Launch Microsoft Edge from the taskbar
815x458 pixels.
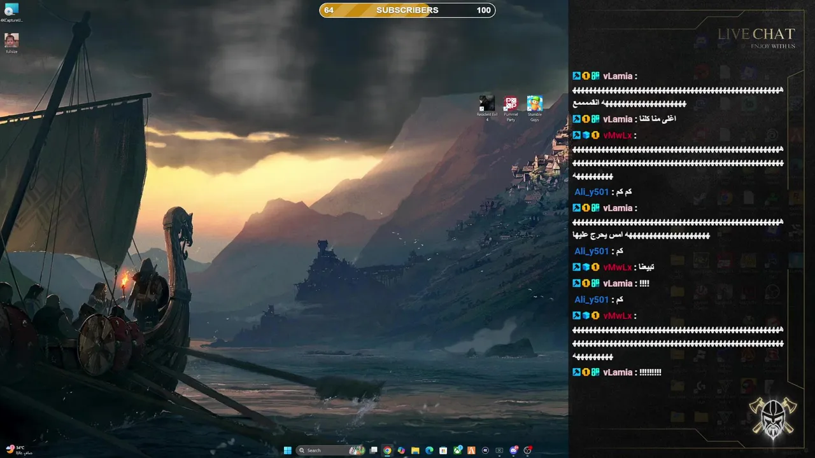pyautogui.click(x=429, y=450)
